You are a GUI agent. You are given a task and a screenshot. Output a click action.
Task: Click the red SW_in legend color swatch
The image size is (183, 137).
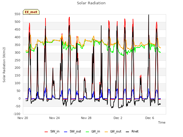coord(46,132)
